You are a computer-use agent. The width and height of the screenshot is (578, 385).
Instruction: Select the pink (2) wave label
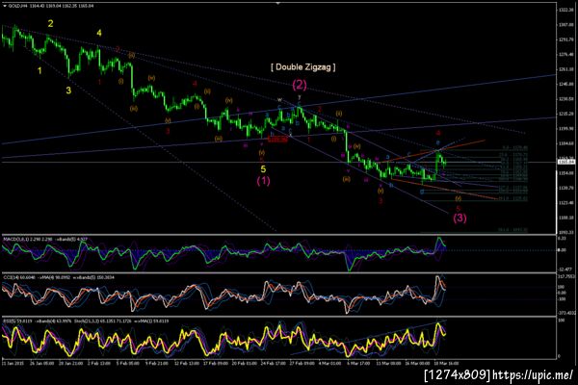(300, 85)
